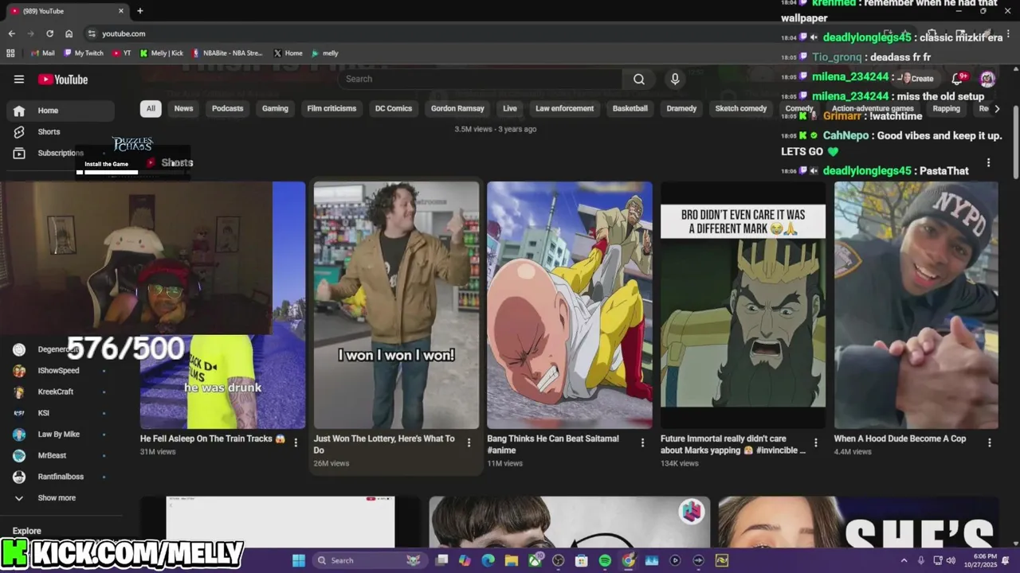Screen dimensions: 1020x573
Task: Open the KSI channel in the sidebar
Action: 61,413
